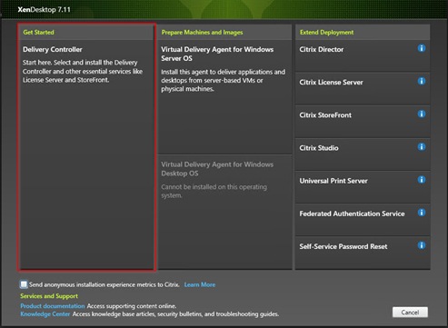
Task: Select Universal Print Server option
Action: pyautogui.click(x=363, y=187)
